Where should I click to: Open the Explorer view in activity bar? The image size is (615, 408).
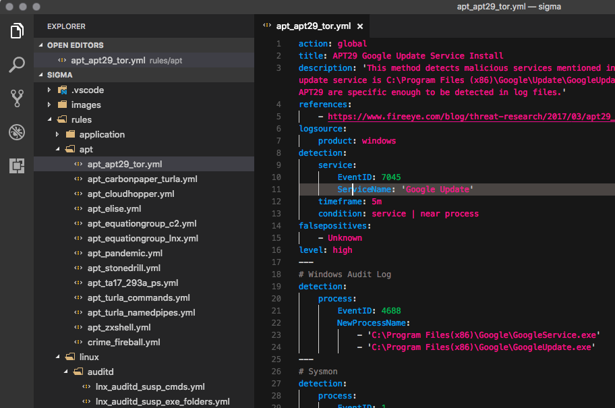(17, 31)
